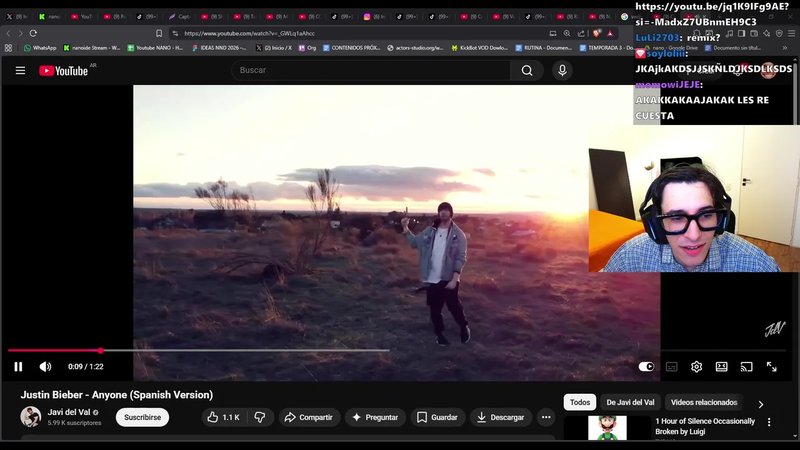Pause the video
The height and width of the screenshot is (450, 800).
tap(18, 367)
